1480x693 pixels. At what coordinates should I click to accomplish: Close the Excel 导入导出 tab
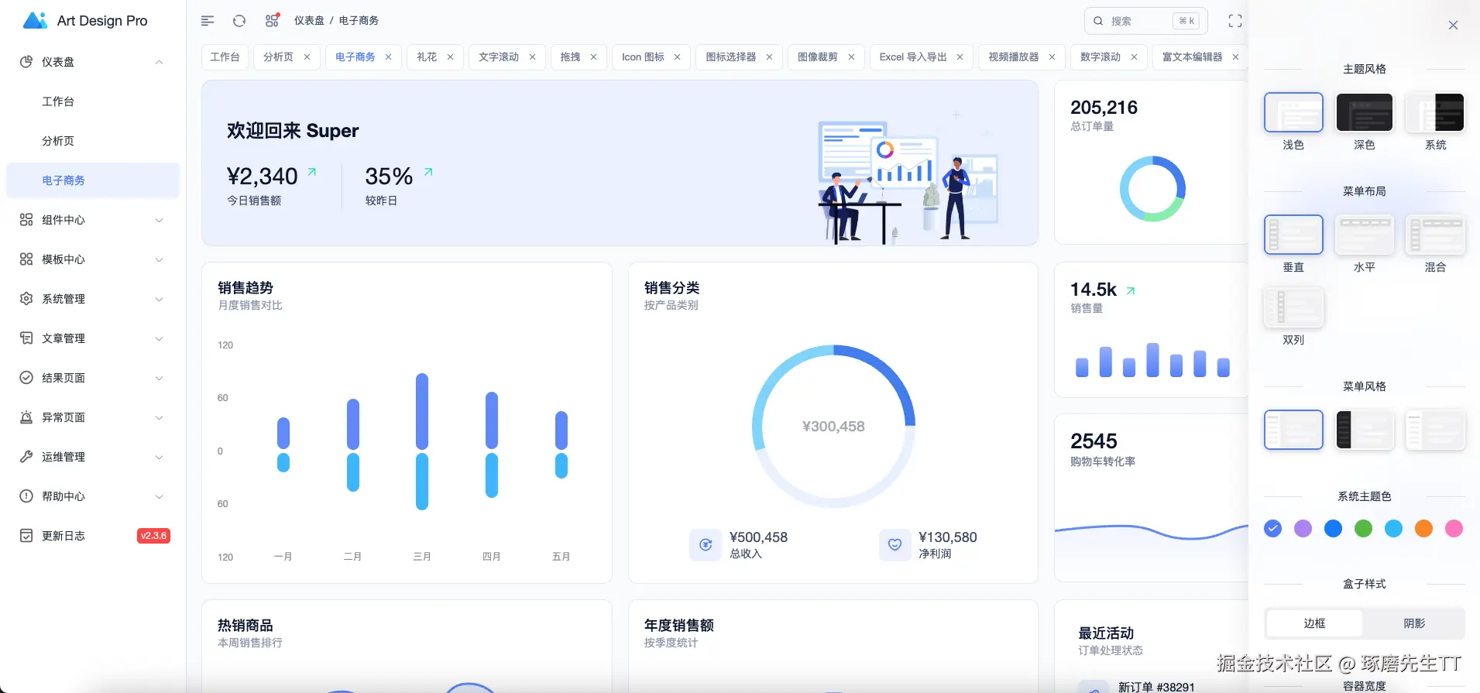tap(960, 57)
